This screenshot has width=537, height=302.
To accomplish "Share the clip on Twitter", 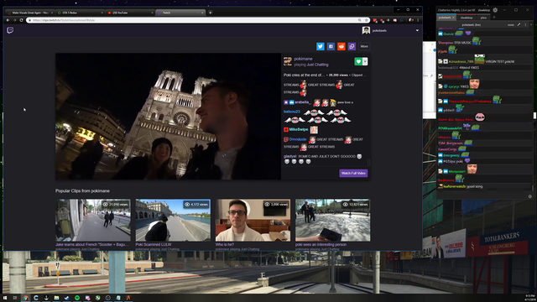I will tap(321, 46).
